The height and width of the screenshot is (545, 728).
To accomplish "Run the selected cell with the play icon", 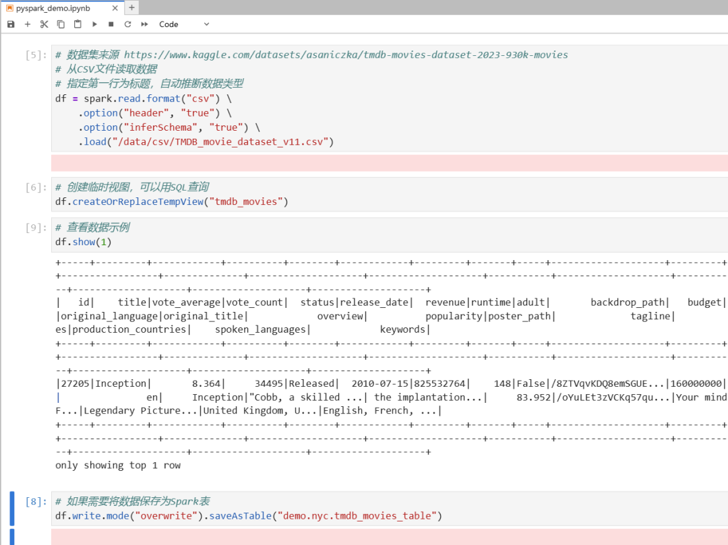I will [x=94, y=24].
